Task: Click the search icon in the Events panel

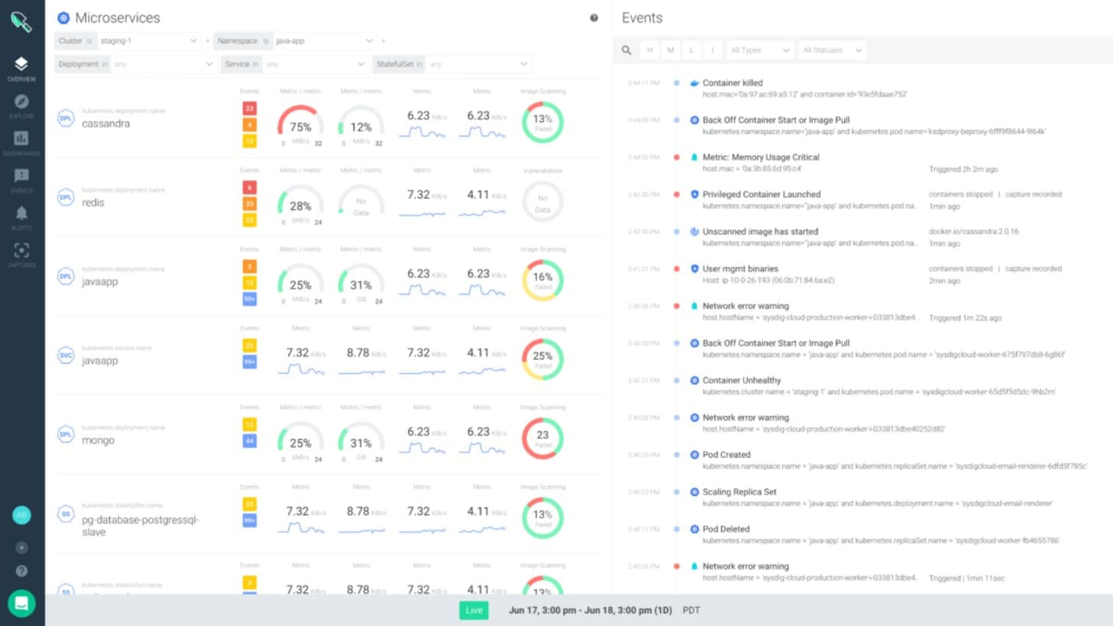Action: [626, 50]
